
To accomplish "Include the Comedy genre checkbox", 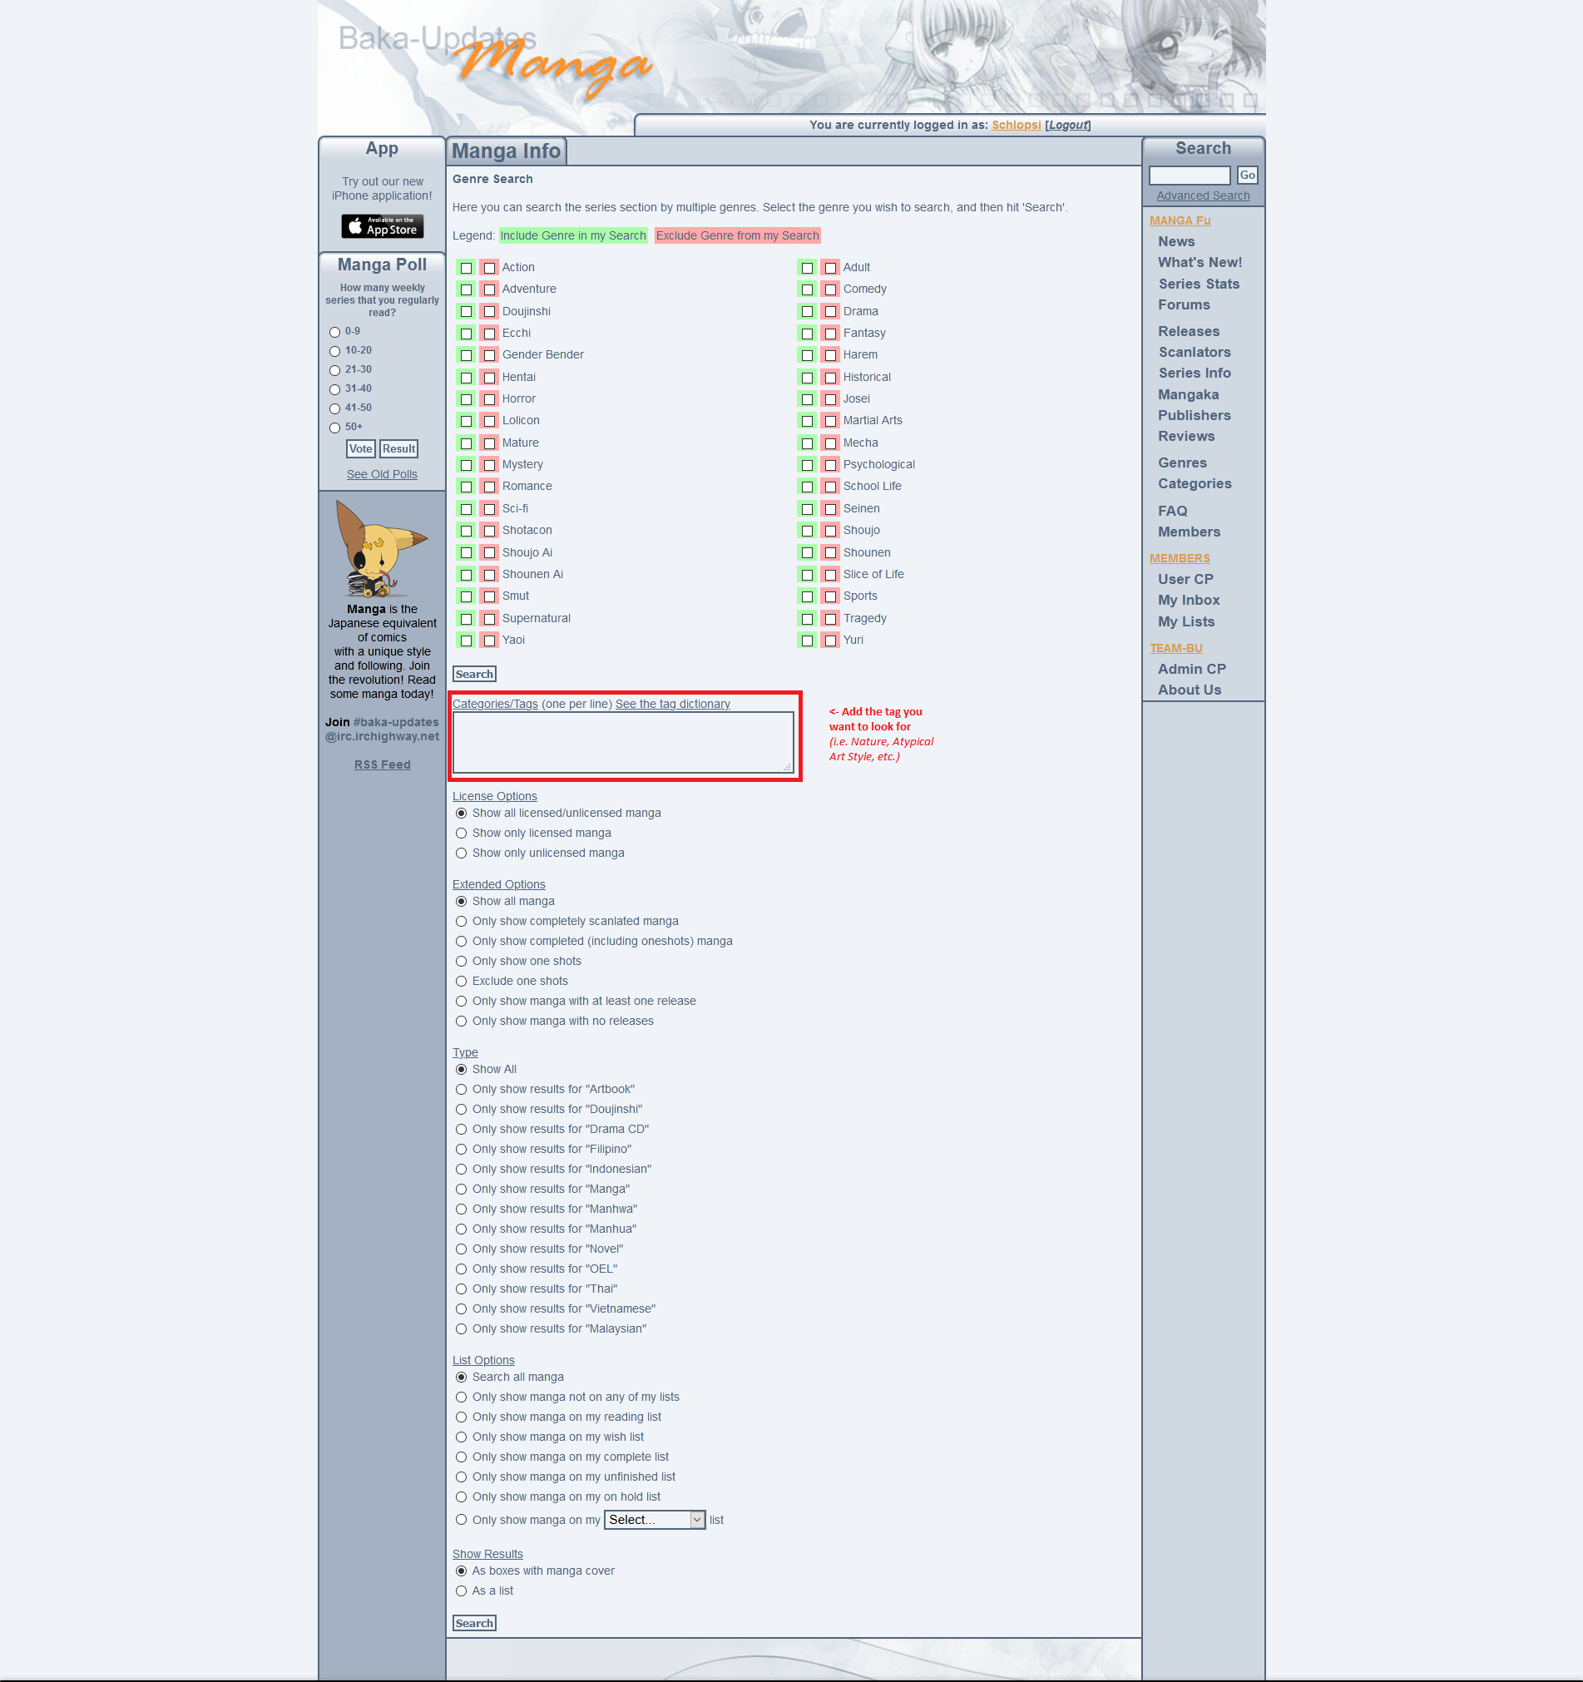I will (806, 289).
